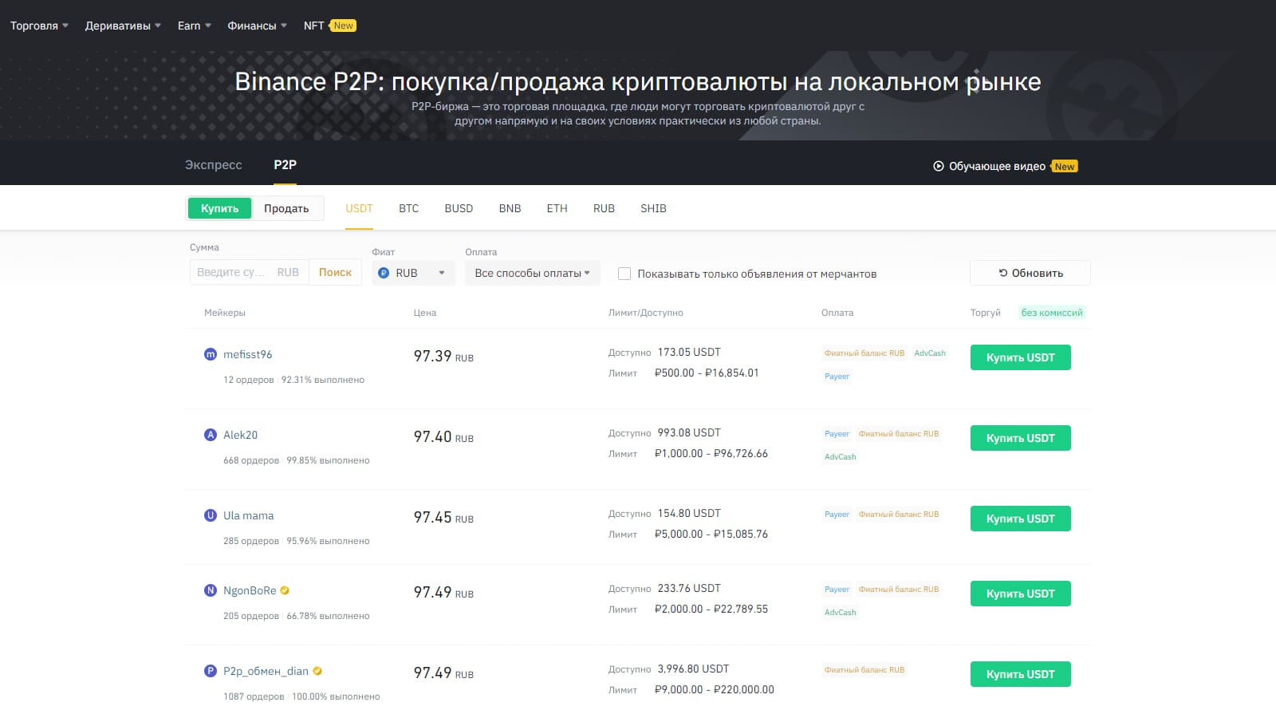This screenshot has height=718, width=1276.
Task: Buy USDT from P2p_обмен_dian
Action: [x=1020, y=674]
